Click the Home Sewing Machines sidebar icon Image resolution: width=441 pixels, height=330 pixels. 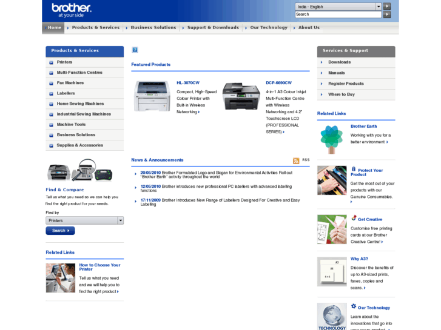tap(51, 104)
